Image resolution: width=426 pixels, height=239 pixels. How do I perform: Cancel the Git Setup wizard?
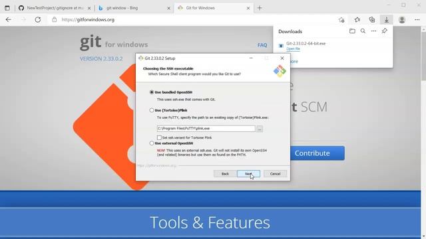click(x=275, y=174)
